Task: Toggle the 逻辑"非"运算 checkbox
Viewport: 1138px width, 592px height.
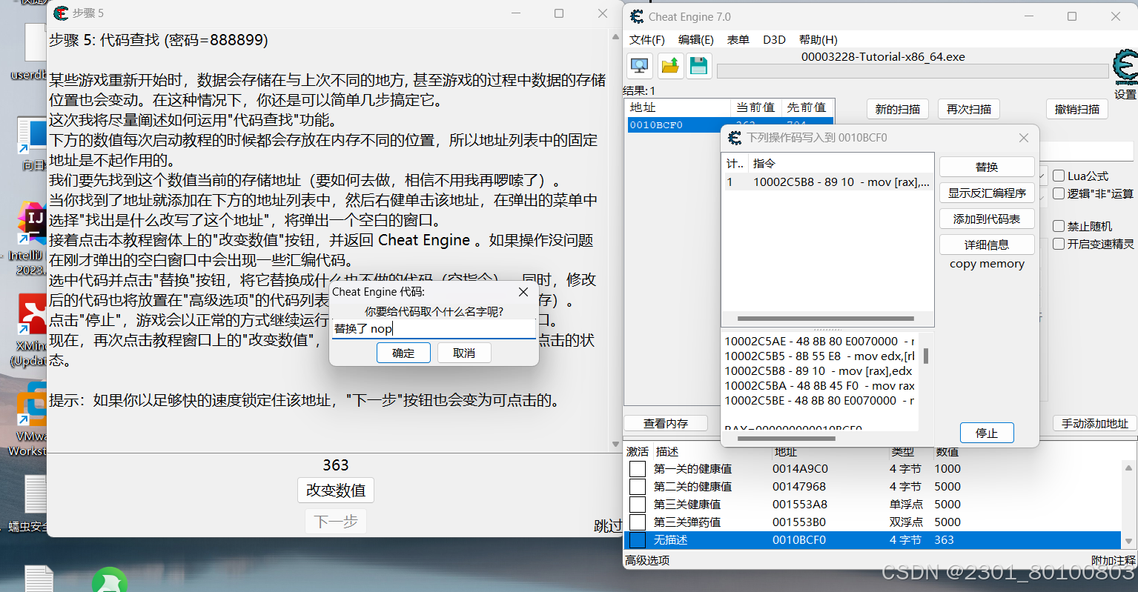Action: (1059, 193)
